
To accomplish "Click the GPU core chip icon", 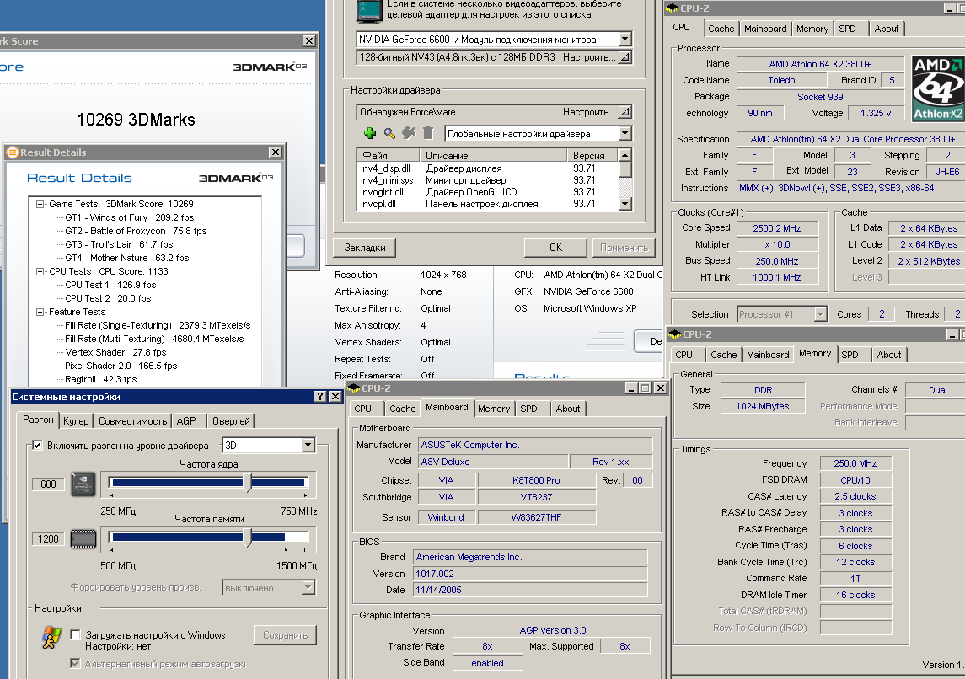I will (83, 484).
